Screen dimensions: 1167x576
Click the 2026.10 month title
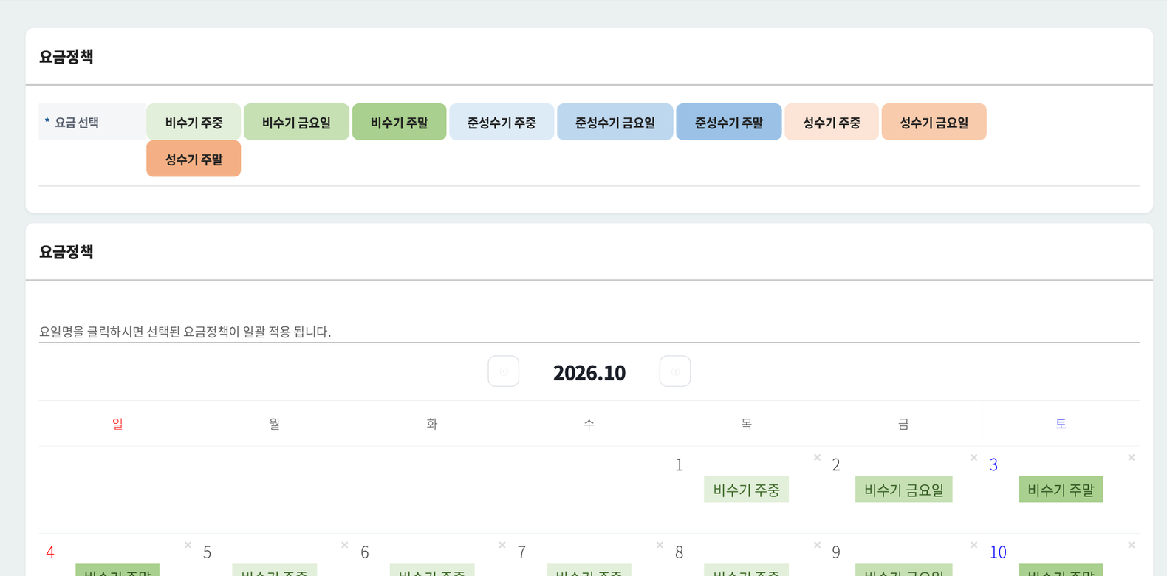point(589,373)
